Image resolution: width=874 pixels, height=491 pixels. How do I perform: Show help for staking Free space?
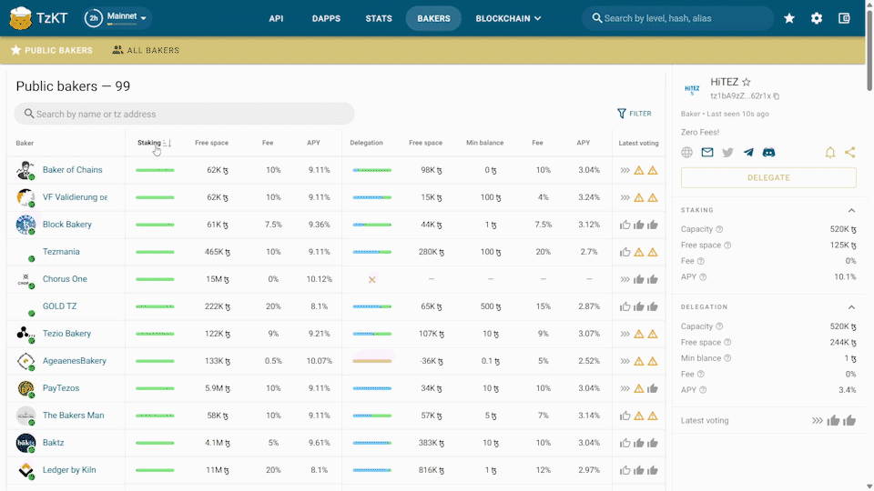pyautogui.click(x=727, y=245)
